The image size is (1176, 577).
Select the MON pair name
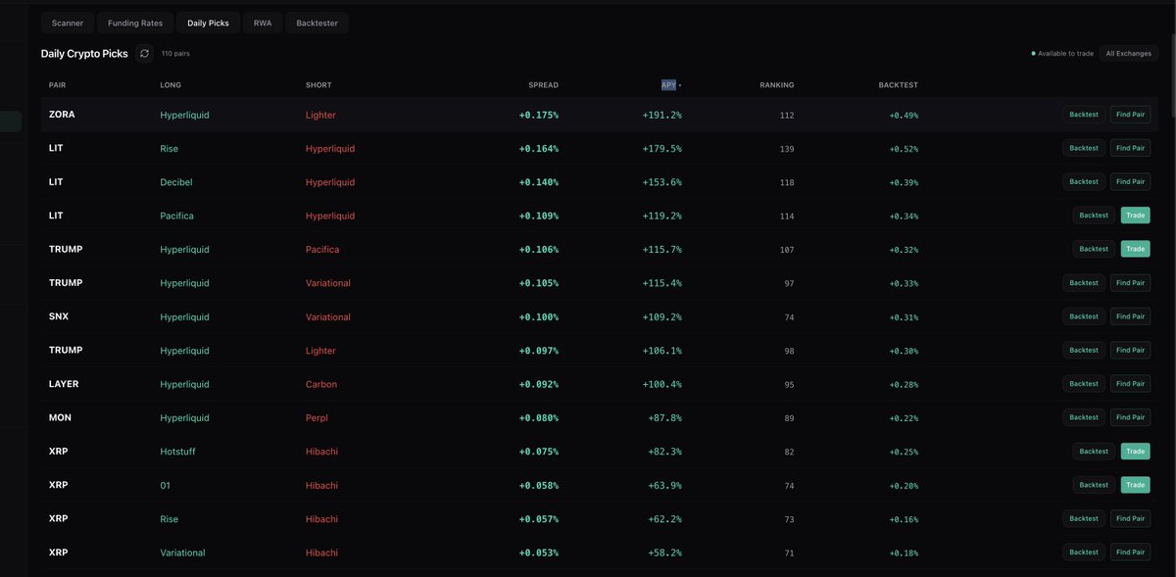(60, 417)
